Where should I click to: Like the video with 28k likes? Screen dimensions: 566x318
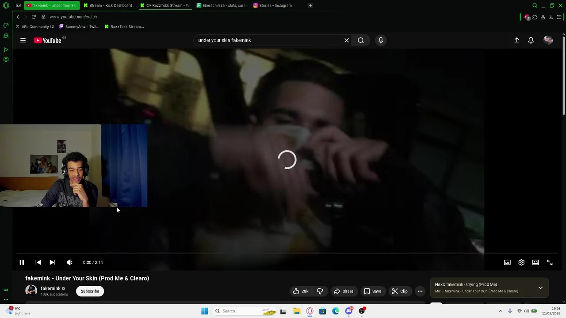(301, 291)
